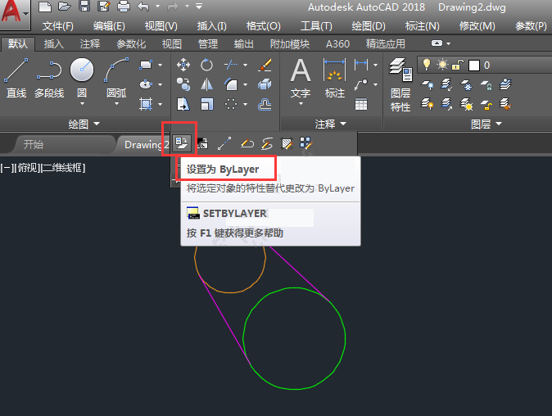Toggle layer 0 lock icon

click(x=457, y=65)
